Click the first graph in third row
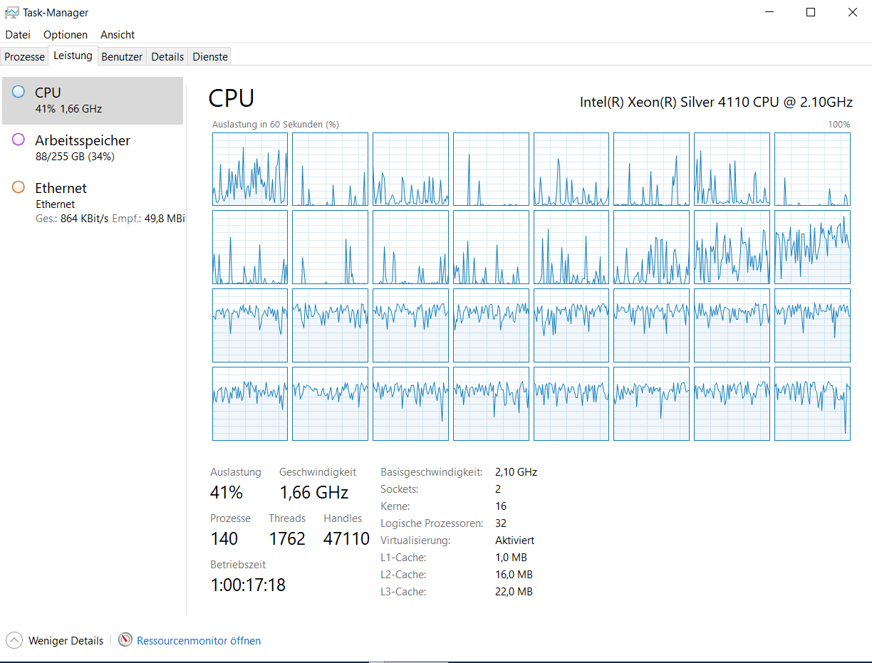This screenshot has height=663, width=872. click(x=250, y=325)
